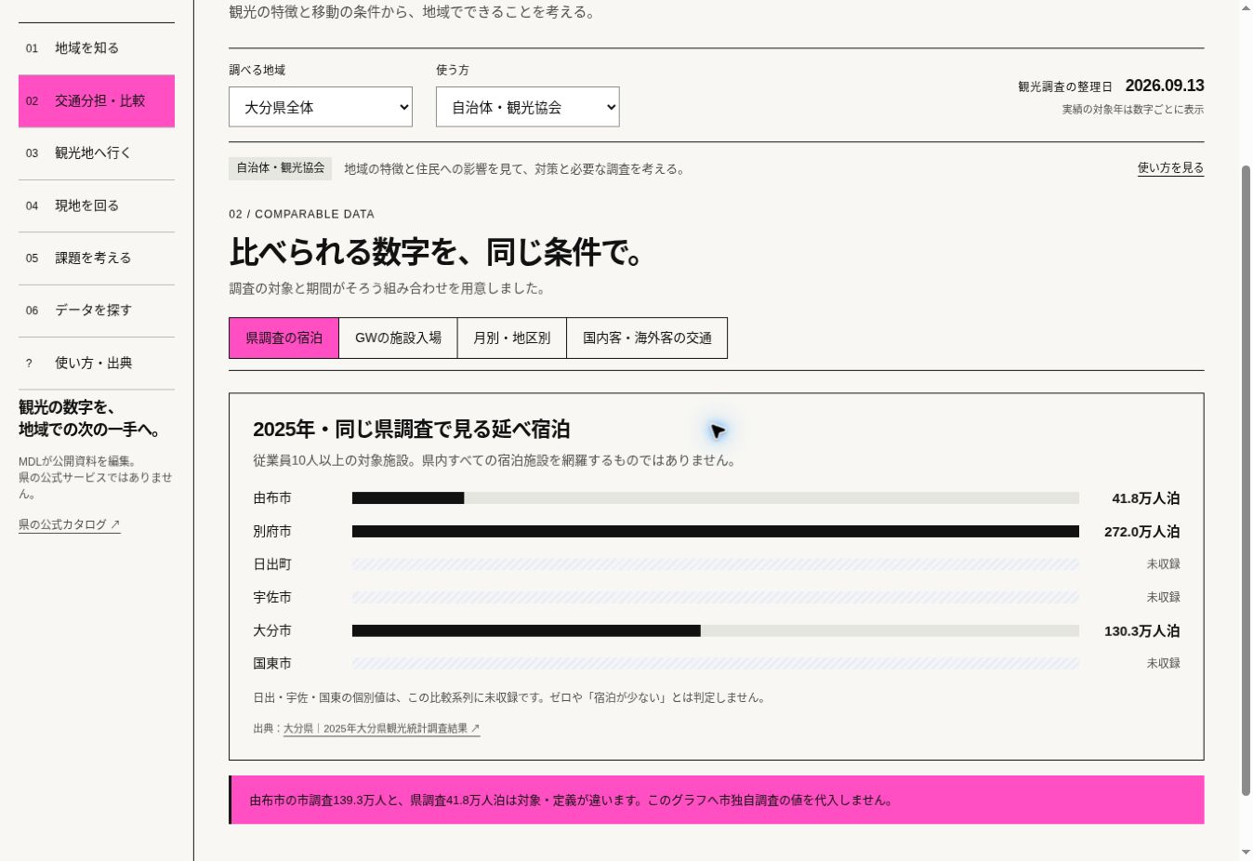Viewport: 1253px width, 861px height.
Task: Open the 調べる地域 dropdown showing 大分県全体
Action: [x=321, y=107]
